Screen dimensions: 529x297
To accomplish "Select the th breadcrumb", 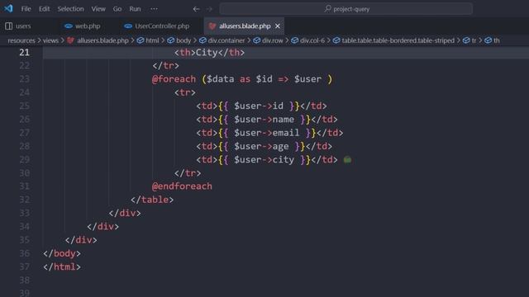I will [x=497, y=40].
